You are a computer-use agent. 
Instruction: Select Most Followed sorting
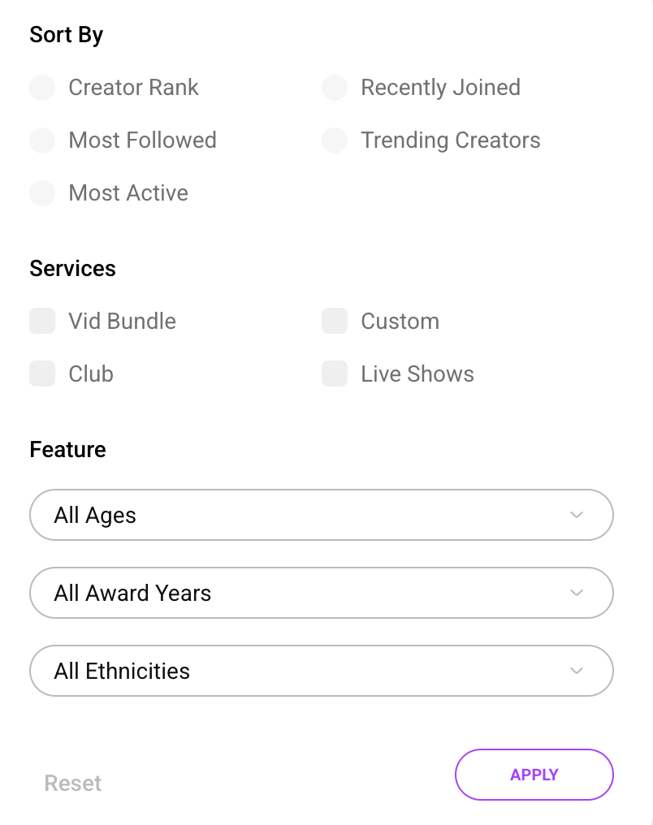42,140
